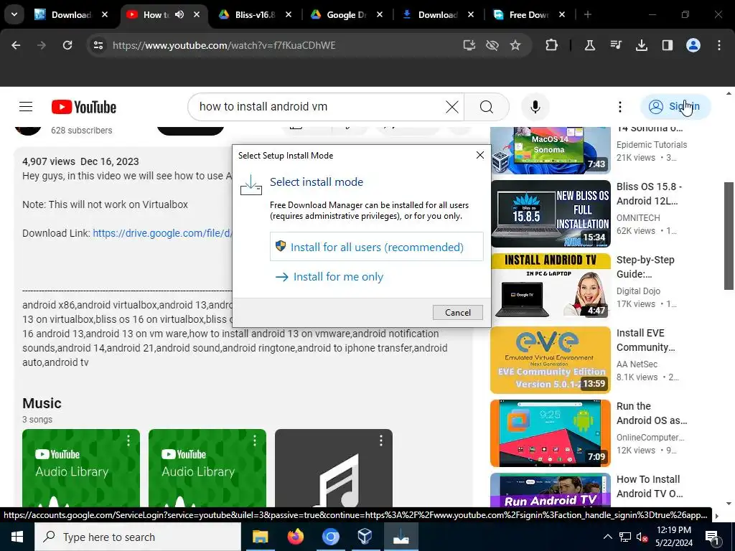Start voice search with microphone
The height and width of the screenshot is (551, 735).
[535, 107]
